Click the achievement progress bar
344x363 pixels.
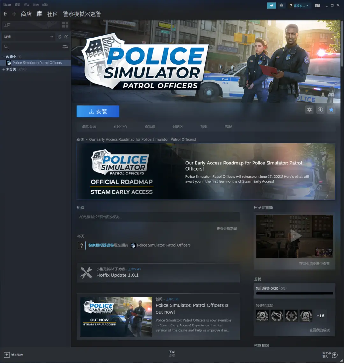(x=294, y=293)
